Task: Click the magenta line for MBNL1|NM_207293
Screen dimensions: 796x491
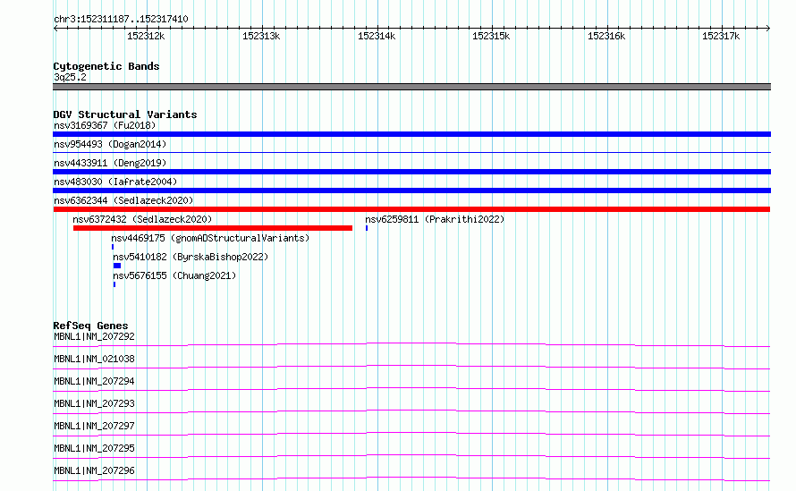Action: [411, 411]
